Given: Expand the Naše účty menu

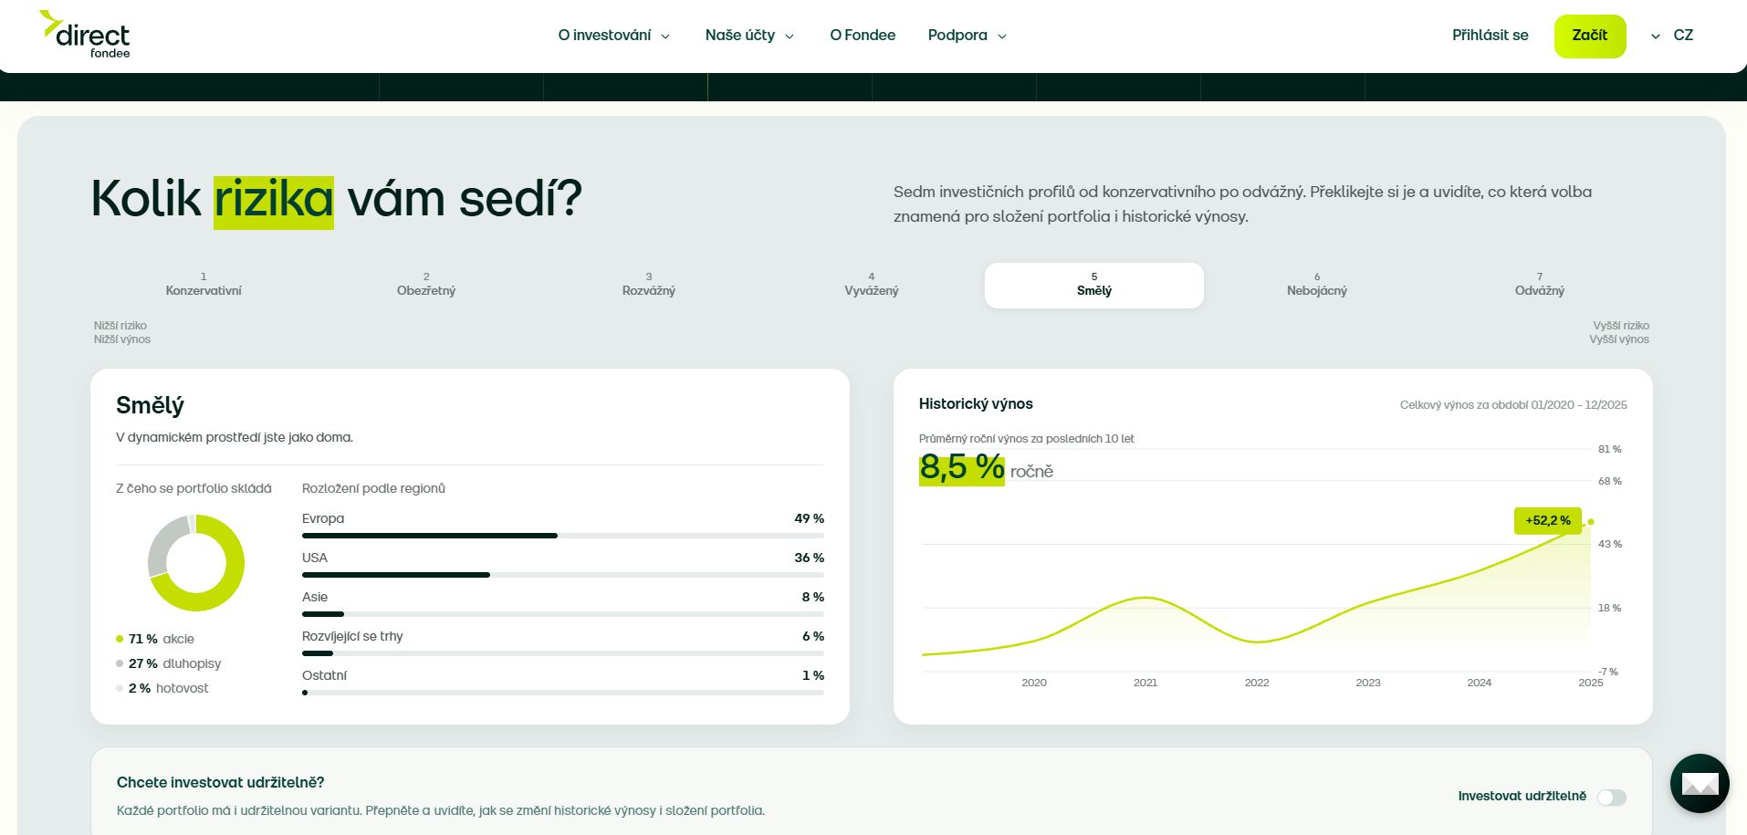Looking at the screenshot, I should (750, 36).
